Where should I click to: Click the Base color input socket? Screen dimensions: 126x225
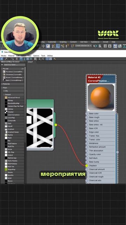point(86,114)
